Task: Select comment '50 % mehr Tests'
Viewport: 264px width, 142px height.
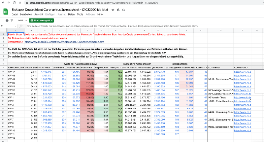Action: (220, 97)
